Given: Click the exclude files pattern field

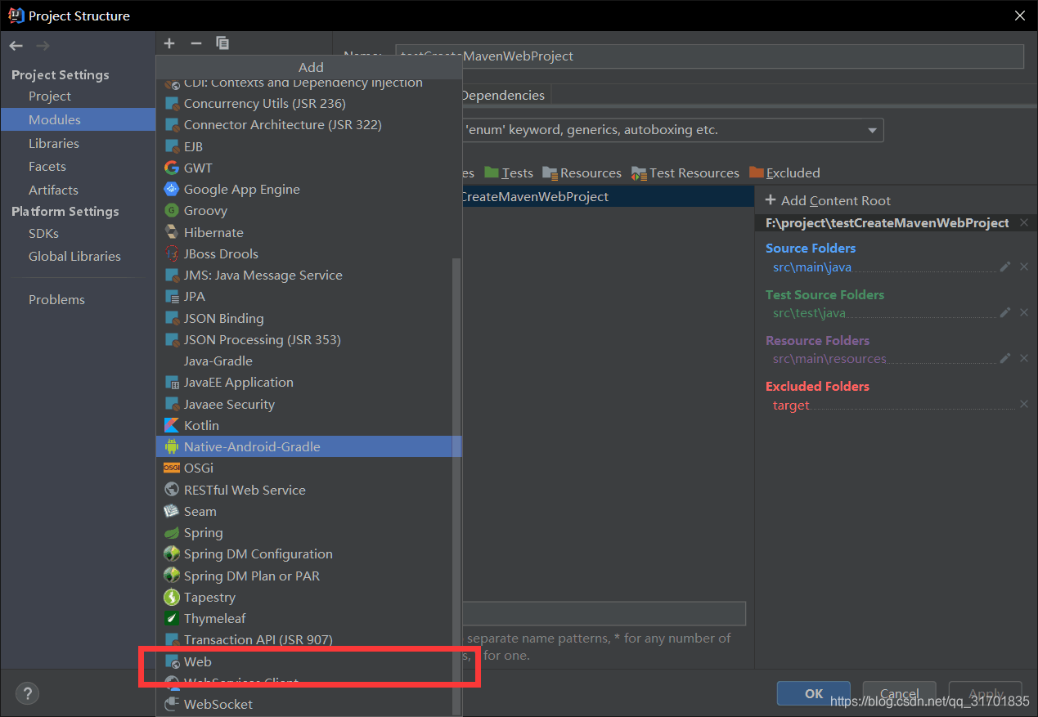Looking at the screenshot, I should 604,614.
